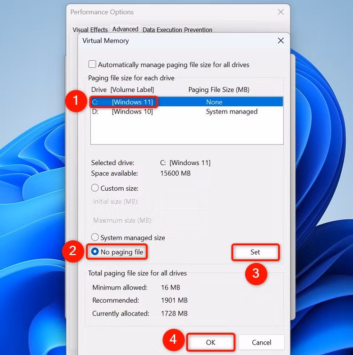Click the red step 1 marker
Image resolution: width=353 pixels, height=355 pixels.
[x=76, y=100]
